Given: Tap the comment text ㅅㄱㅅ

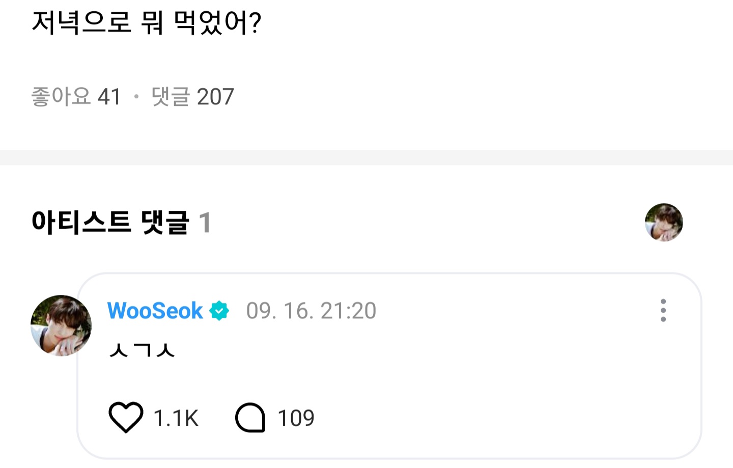Looking at the screenshot, I should click(x=142, y=350).
